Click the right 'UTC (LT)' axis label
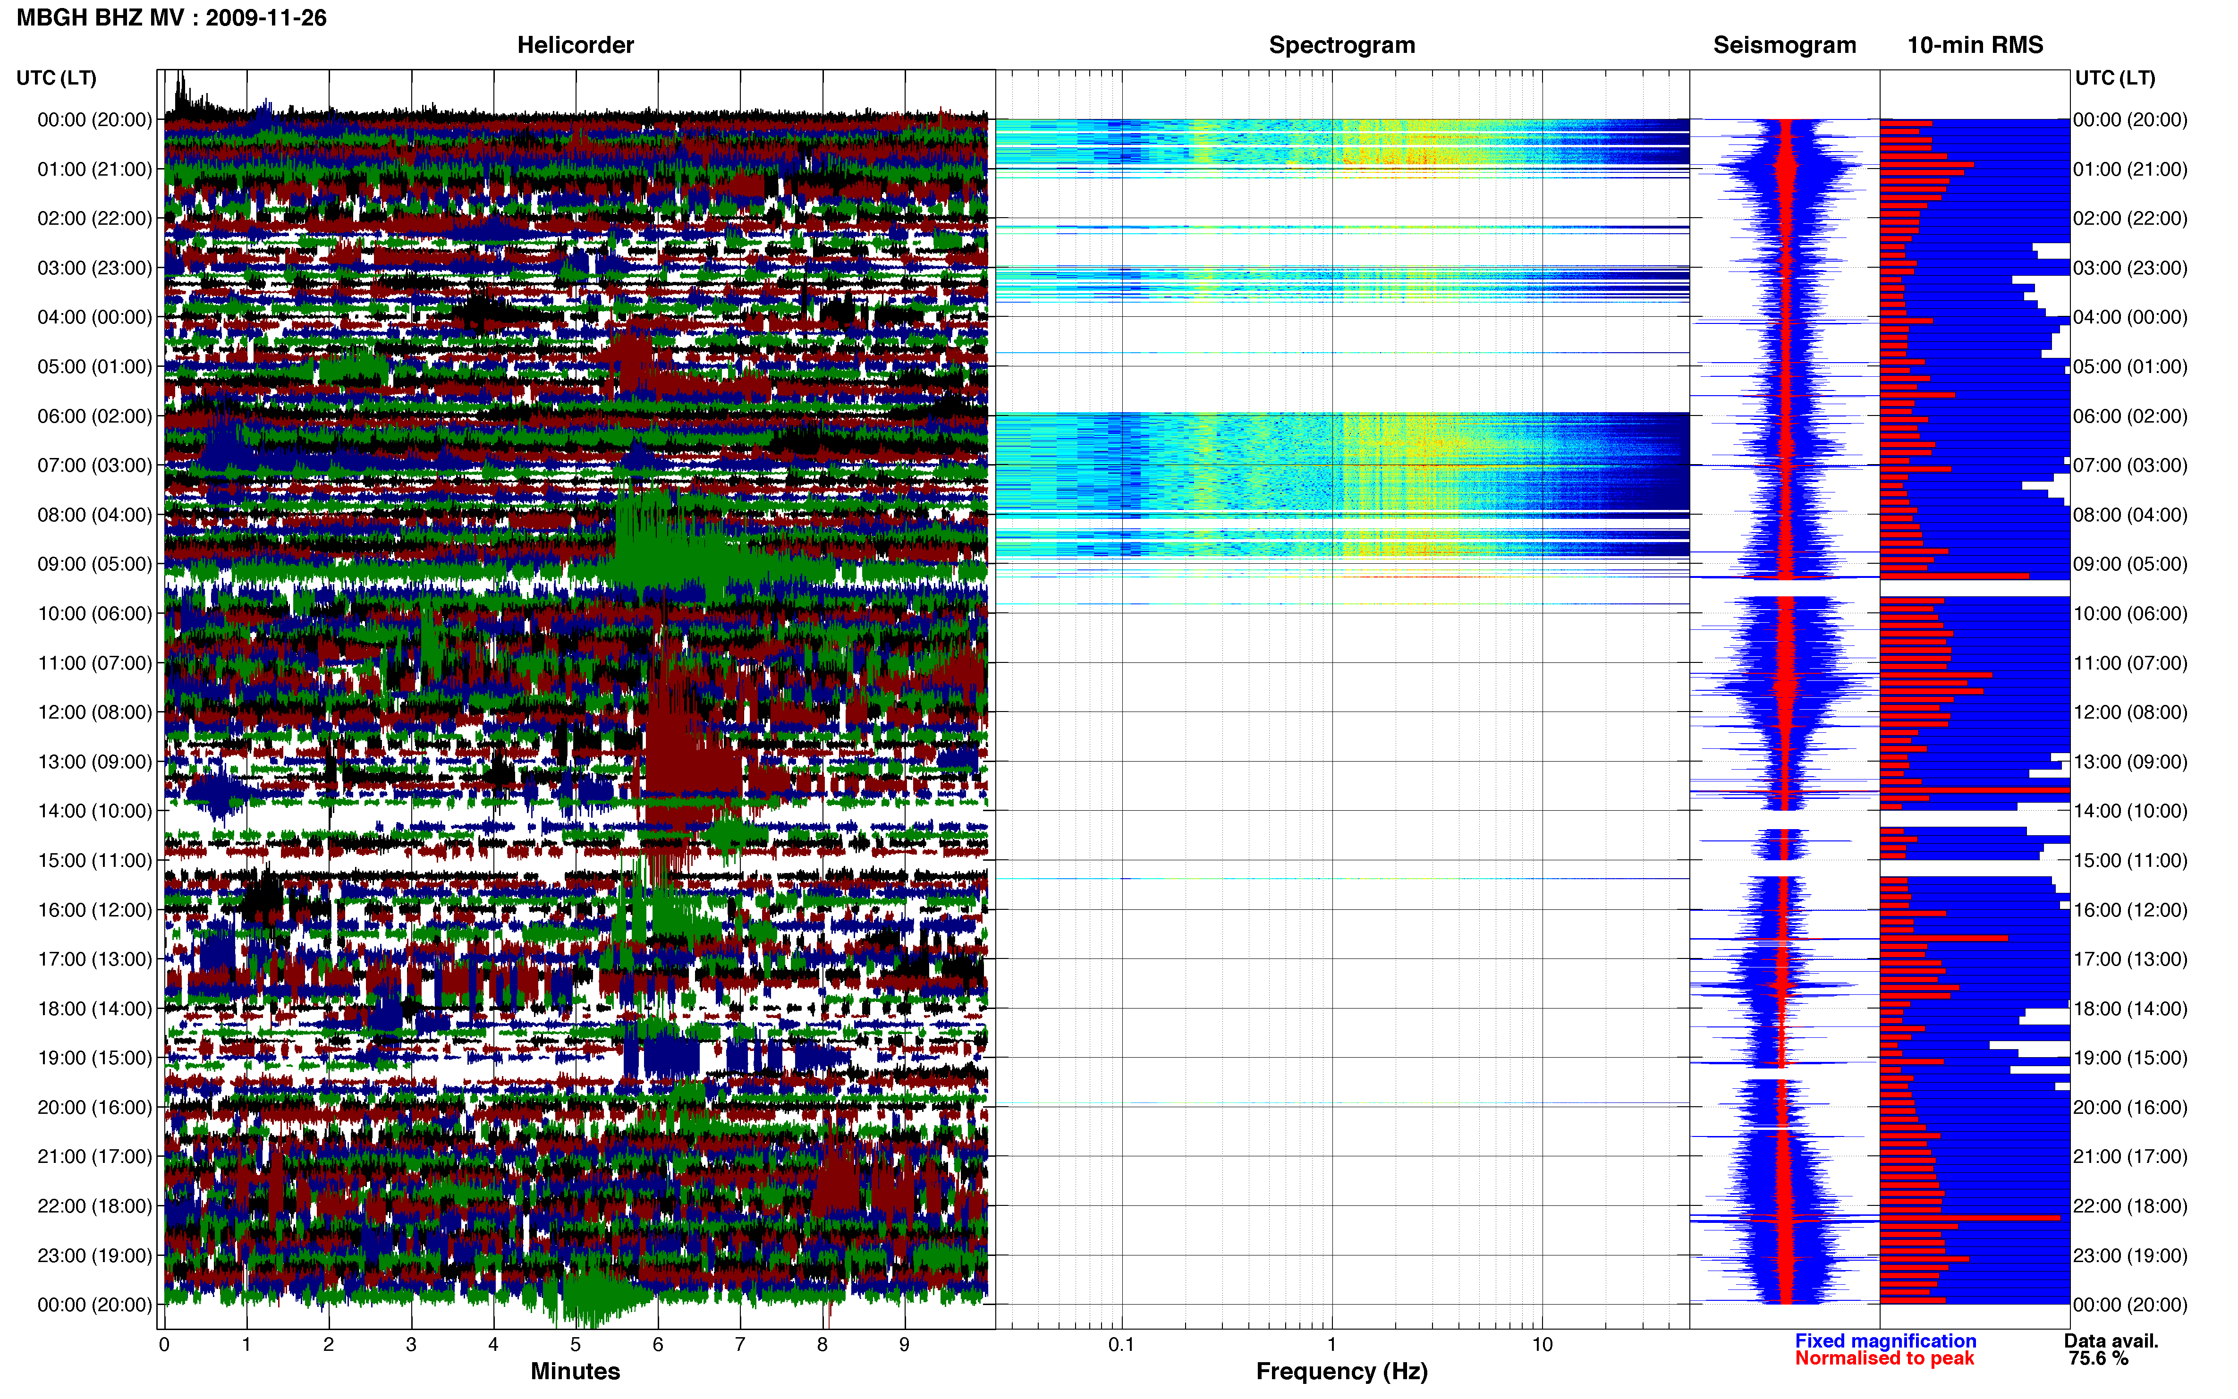The image size is (2238, 1399). [2115, 78]
